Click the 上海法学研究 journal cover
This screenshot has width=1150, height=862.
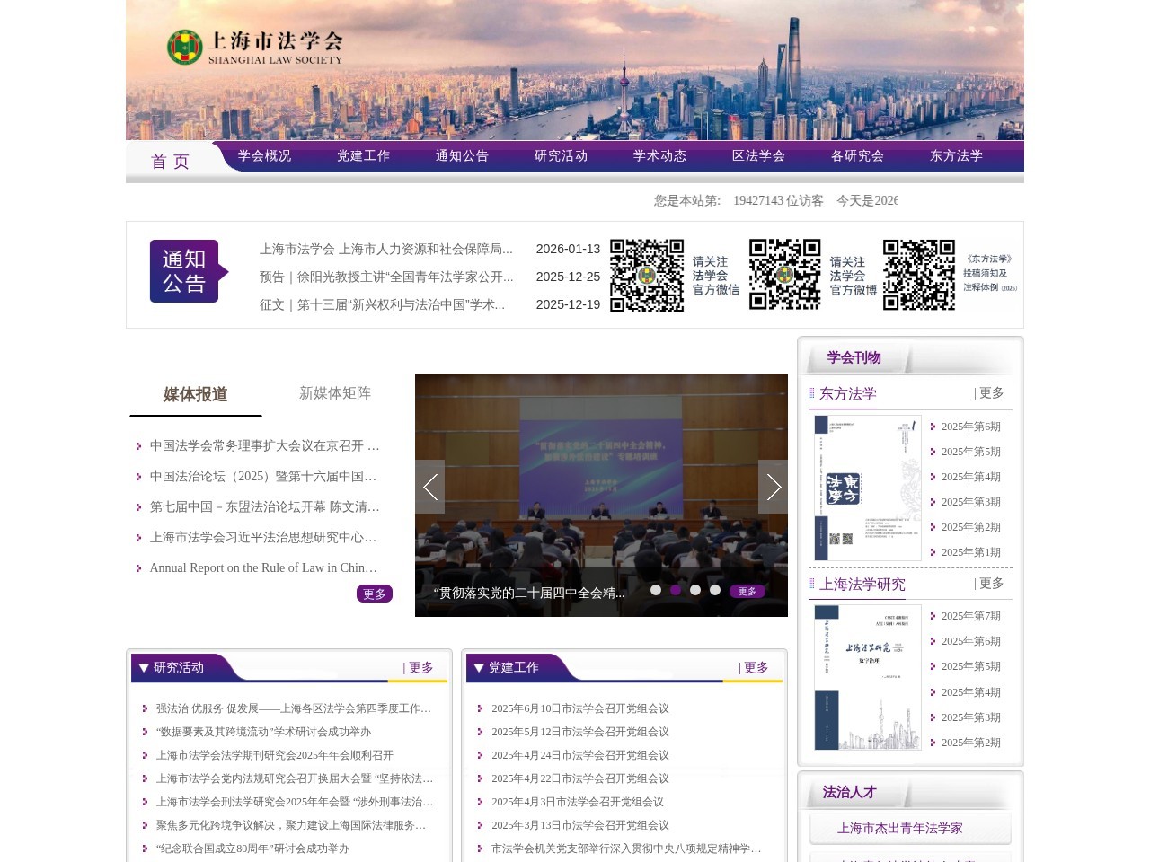868,677
